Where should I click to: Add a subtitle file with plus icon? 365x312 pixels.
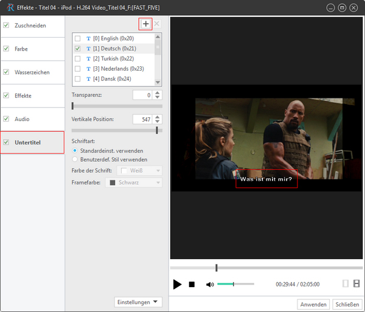pos(145,24)
